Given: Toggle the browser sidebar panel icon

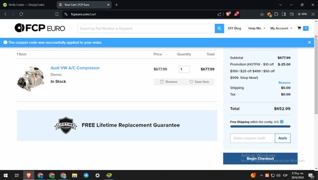Looking at the screenshot, I should coord(284,14).
